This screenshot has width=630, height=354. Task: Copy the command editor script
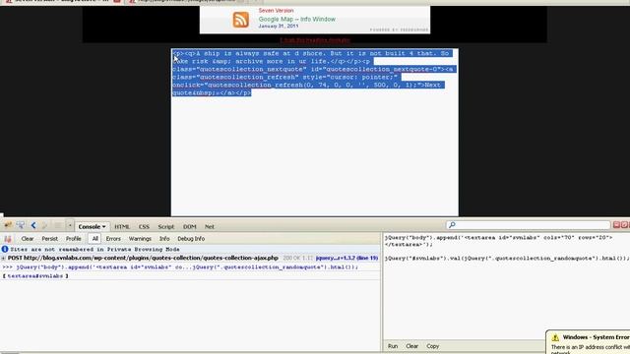point(433,346)
